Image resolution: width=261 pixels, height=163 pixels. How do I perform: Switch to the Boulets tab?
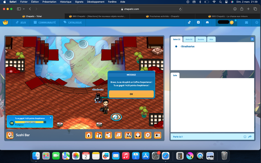click(201, 39)
